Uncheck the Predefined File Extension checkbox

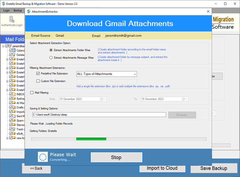[38, 74]
